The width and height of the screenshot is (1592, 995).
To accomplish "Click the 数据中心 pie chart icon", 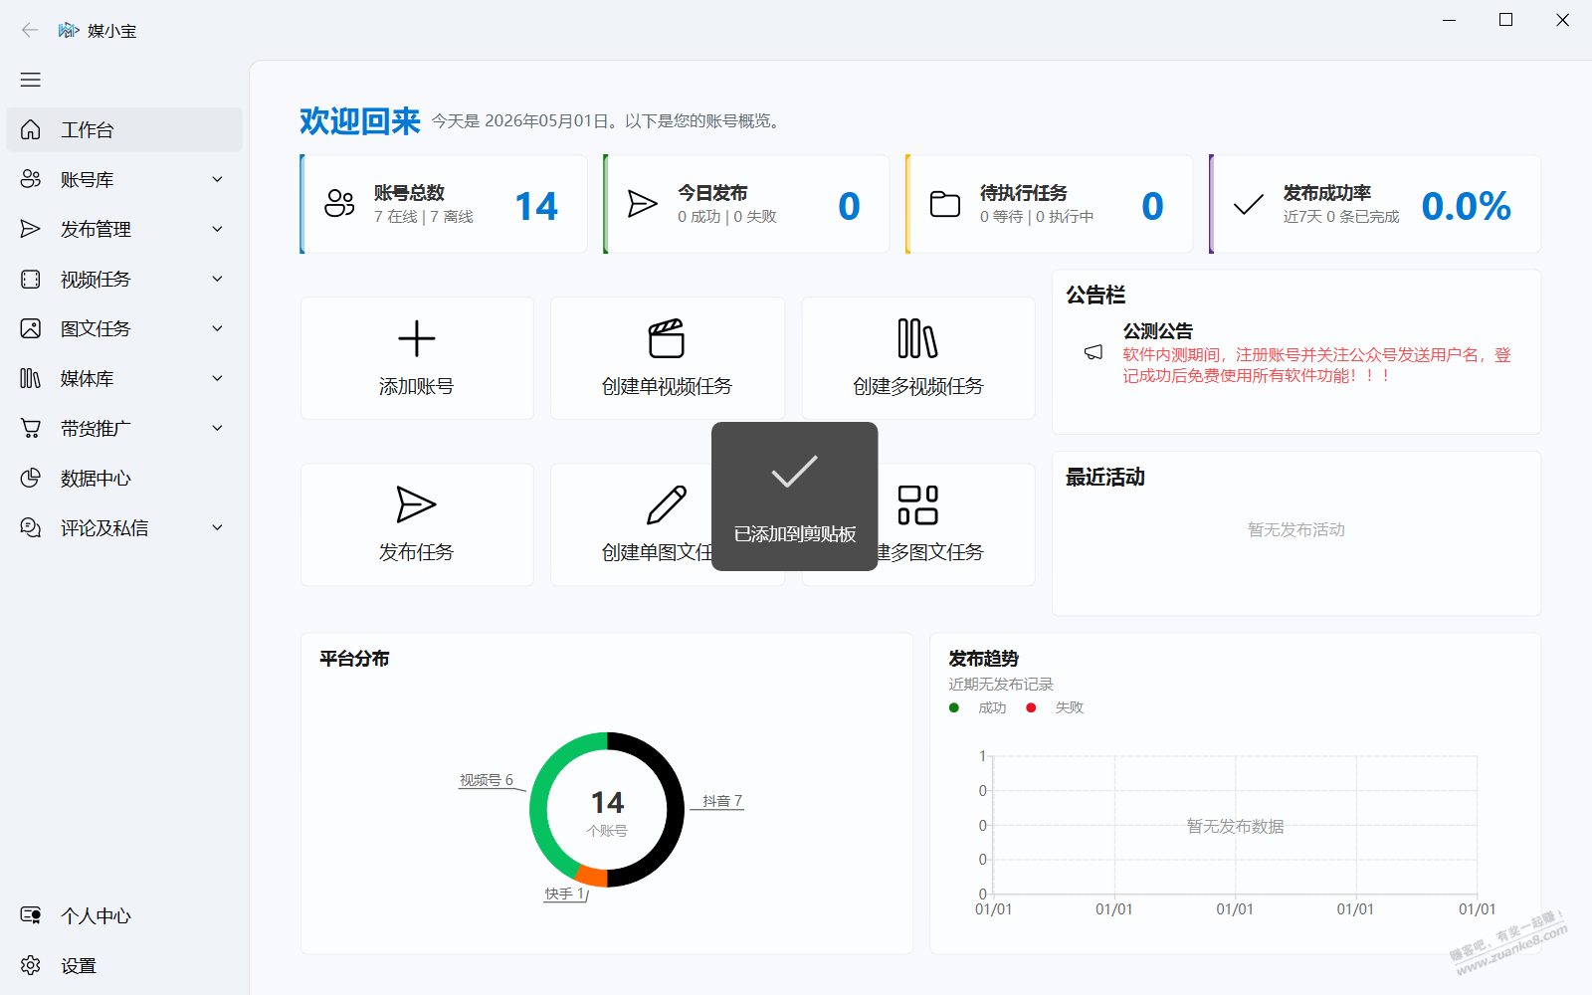I will (x=31, y=478).
